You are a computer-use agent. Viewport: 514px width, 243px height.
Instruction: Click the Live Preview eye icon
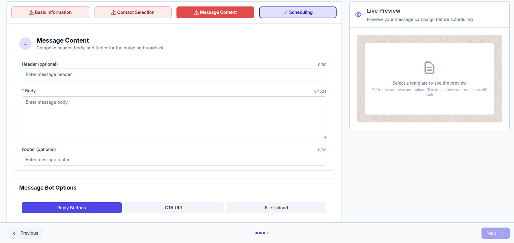tap(358, 15)
